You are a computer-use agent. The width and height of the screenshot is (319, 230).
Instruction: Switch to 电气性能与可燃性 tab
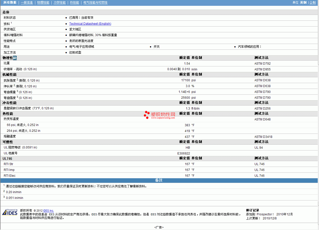[95, 3]
